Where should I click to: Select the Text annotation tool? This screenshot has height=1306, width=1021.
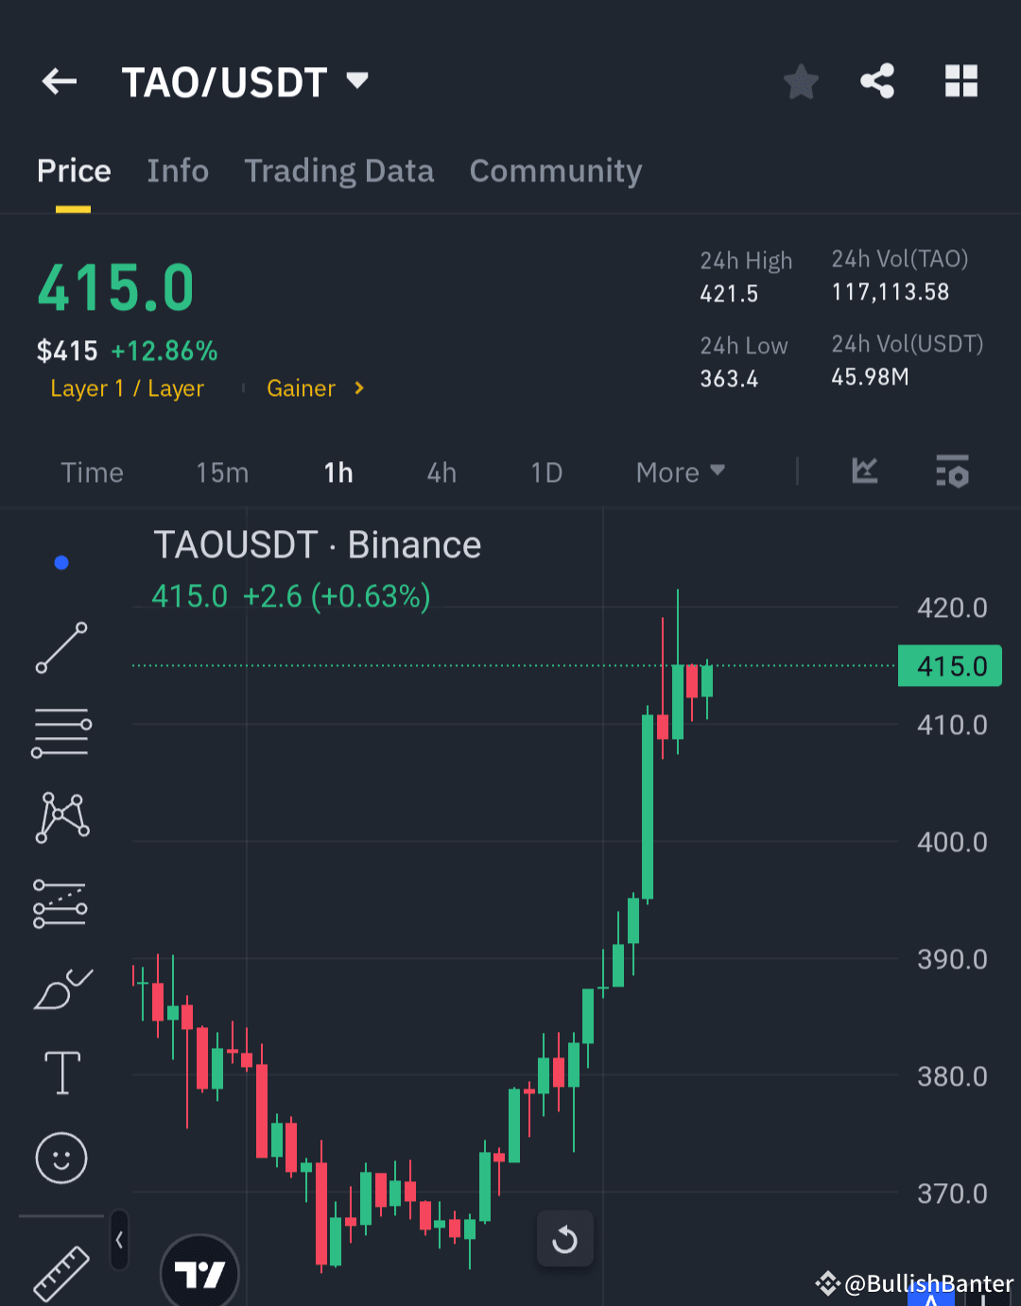tap(61, 1073)
